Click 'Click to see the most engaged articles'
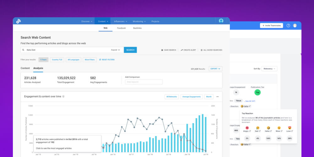Image resolution: width=314 pixels, height=157 pixels. click(54, 149)
